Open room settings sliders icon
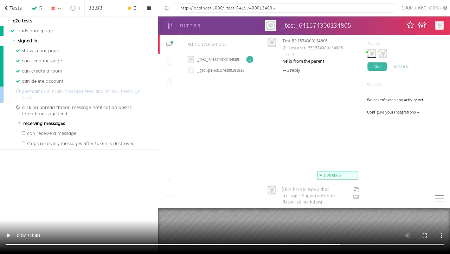The width and height of the screenshot is (450, 254). click(x=422, y=25)
